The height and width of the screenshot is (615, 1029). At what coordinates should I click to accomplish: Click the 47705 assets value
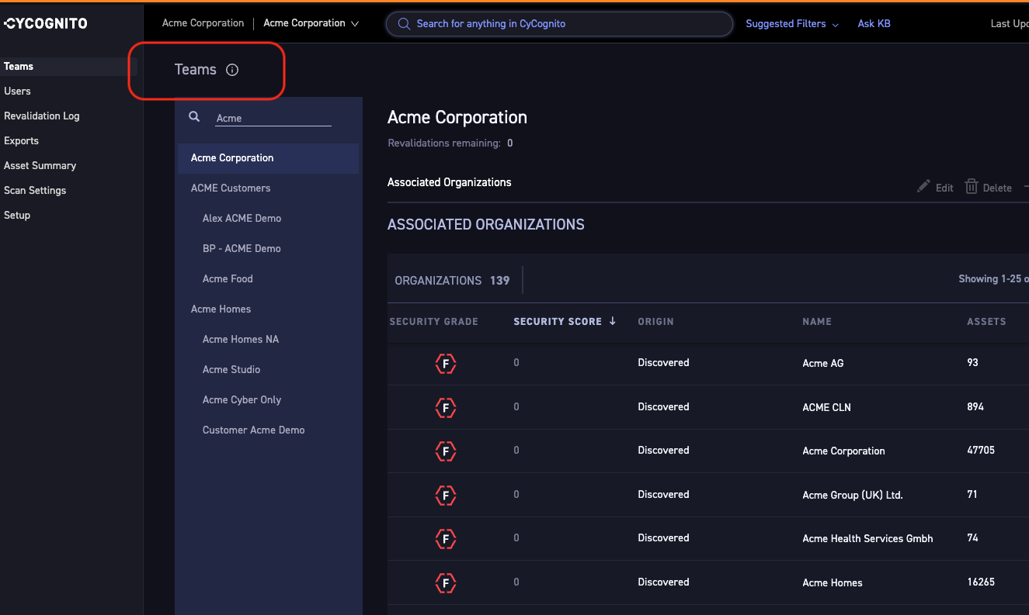981,451
